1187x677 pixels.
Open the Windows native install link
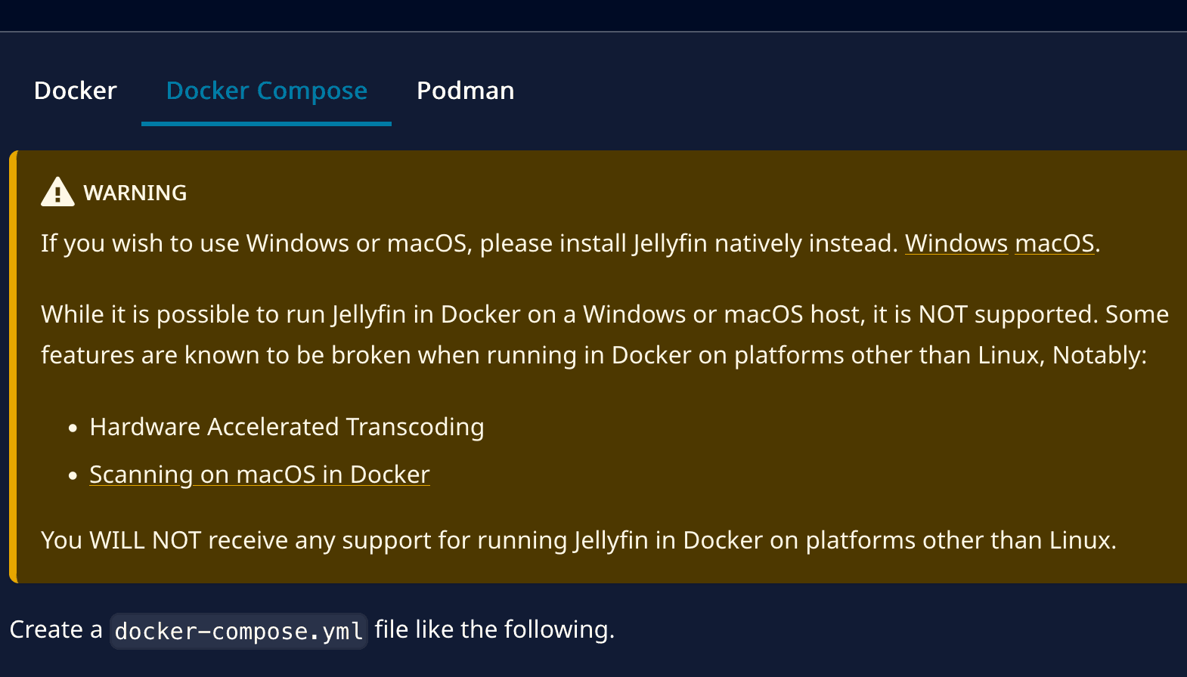[x=956, y=243]
